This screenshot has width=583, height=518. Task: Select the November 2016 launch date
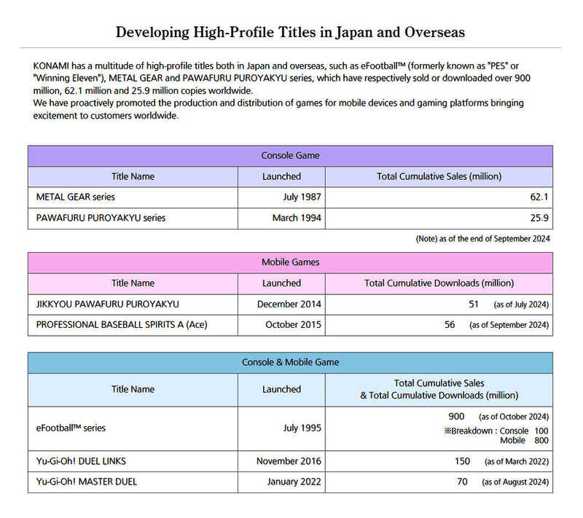[x=289, y=461]
